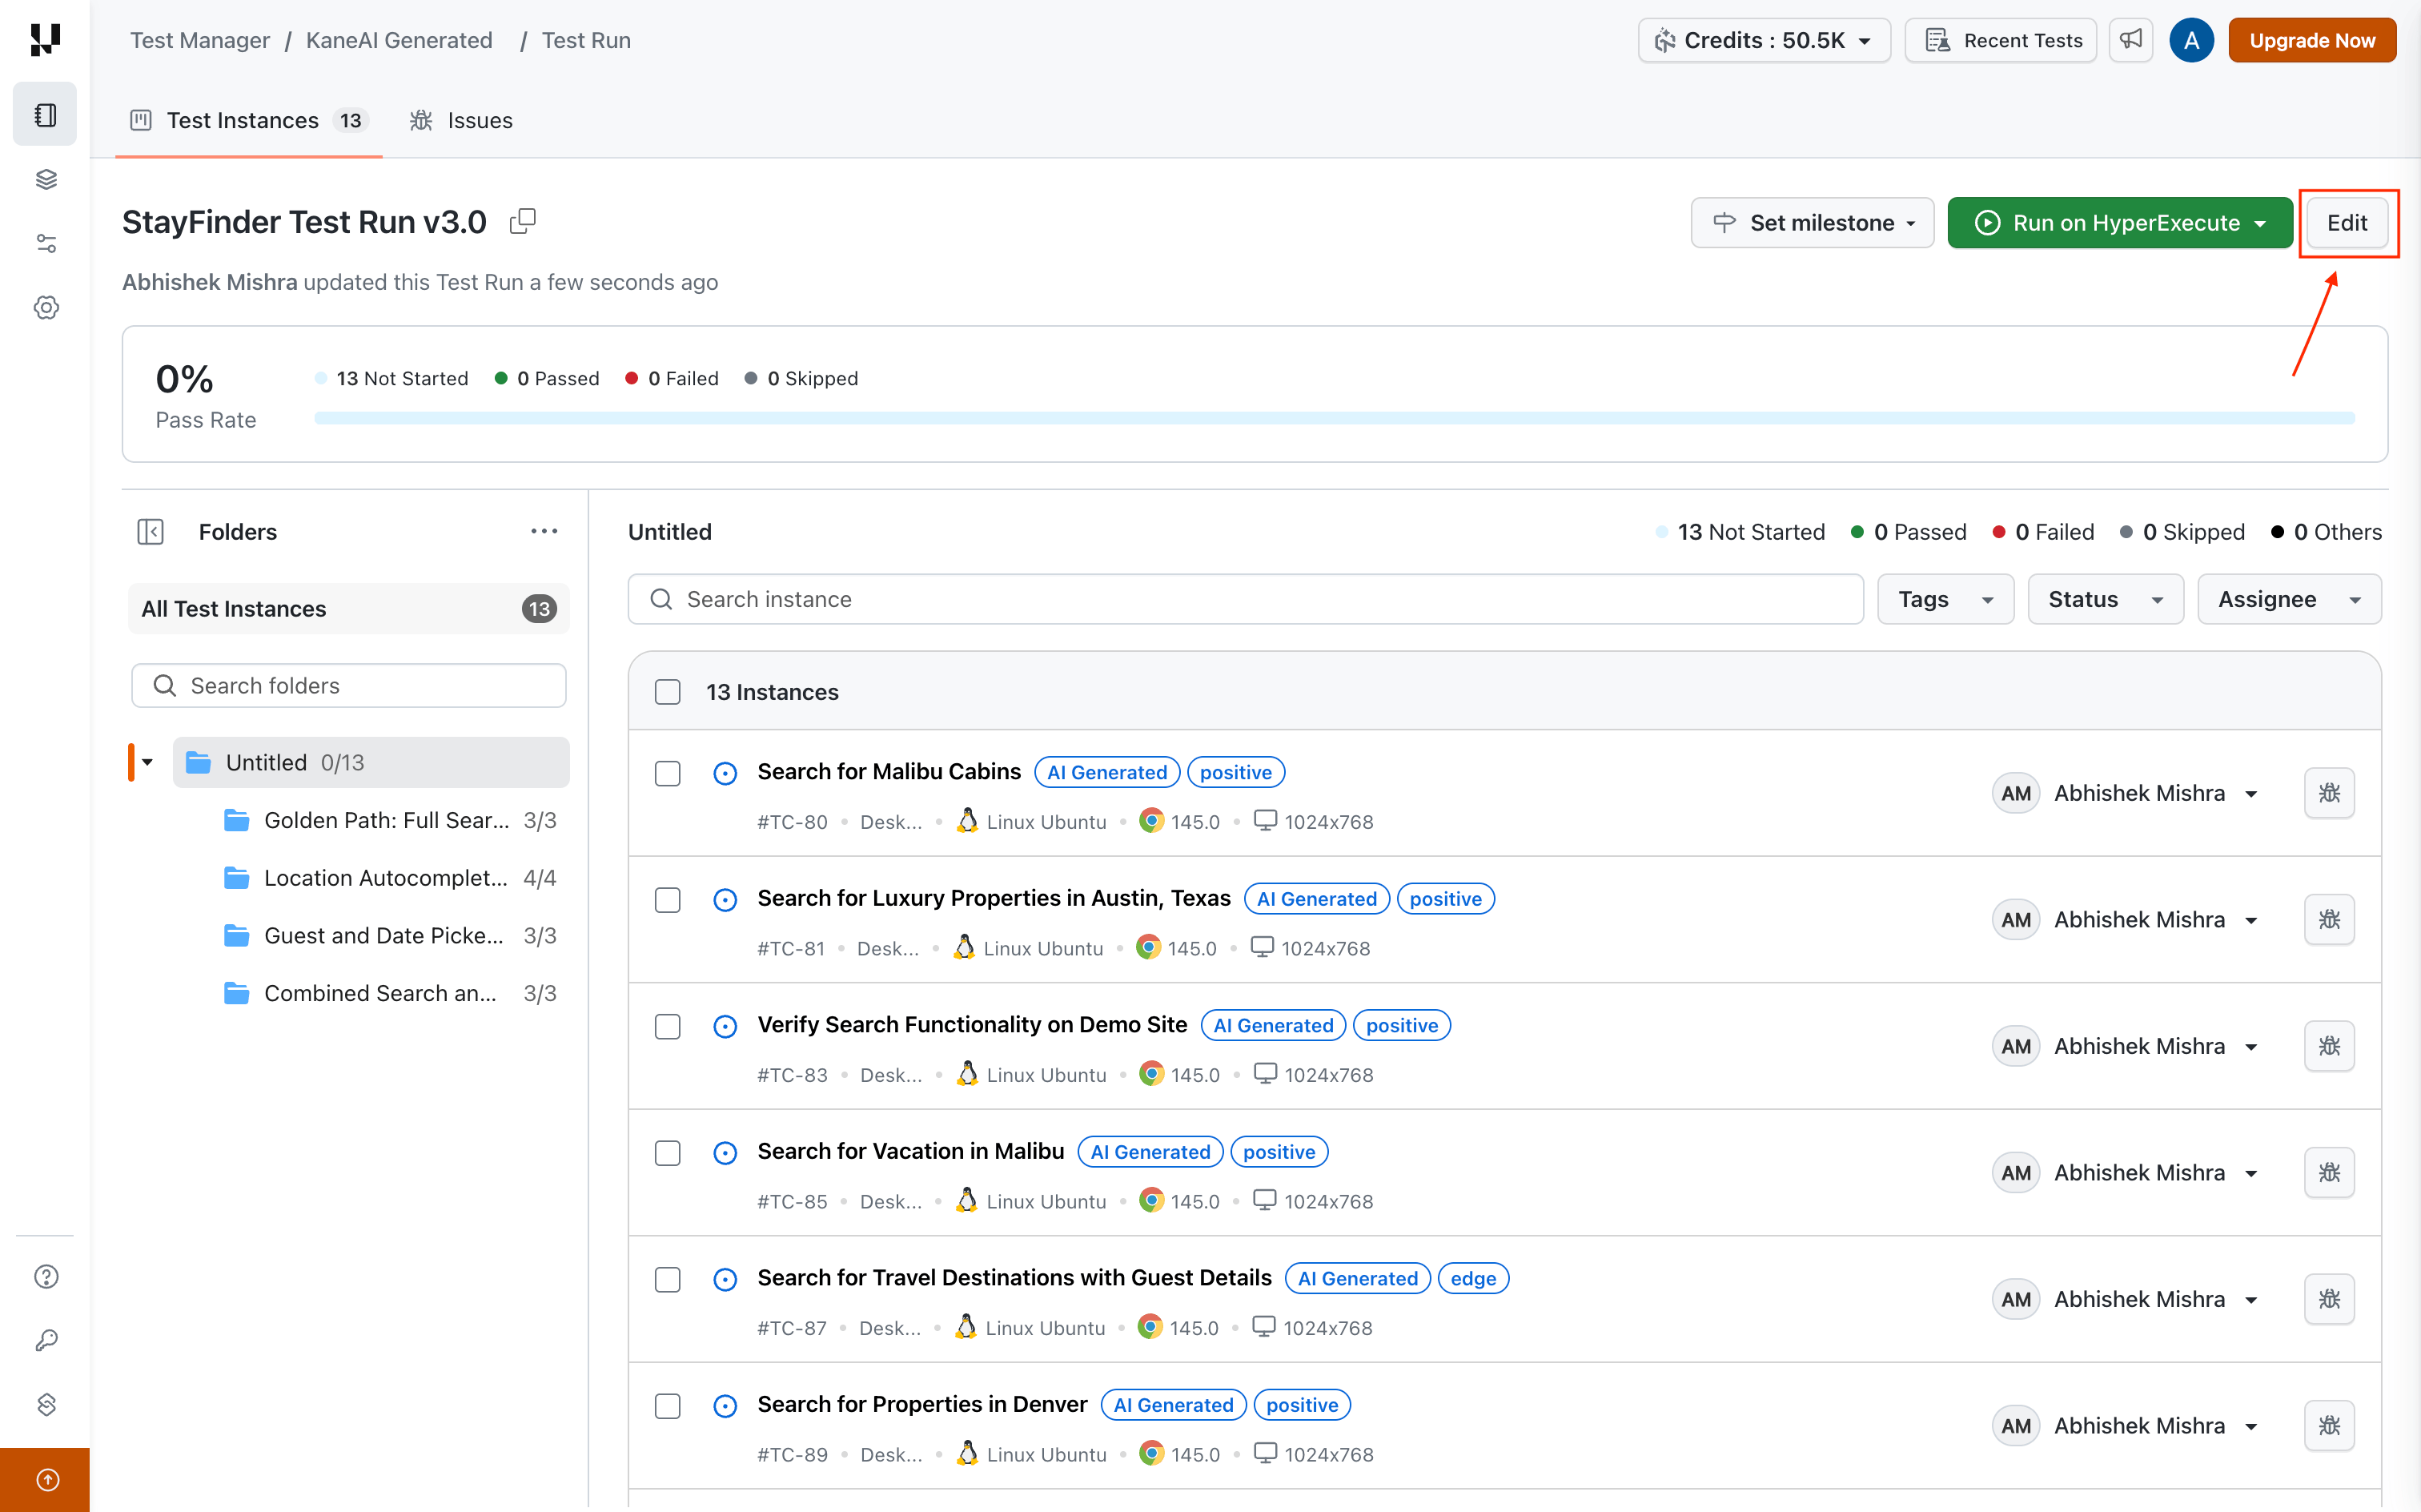2421x1512 pixels.
Task: Click bug icon for Search for Malibu Cabins
Action: coord(2329,793)
